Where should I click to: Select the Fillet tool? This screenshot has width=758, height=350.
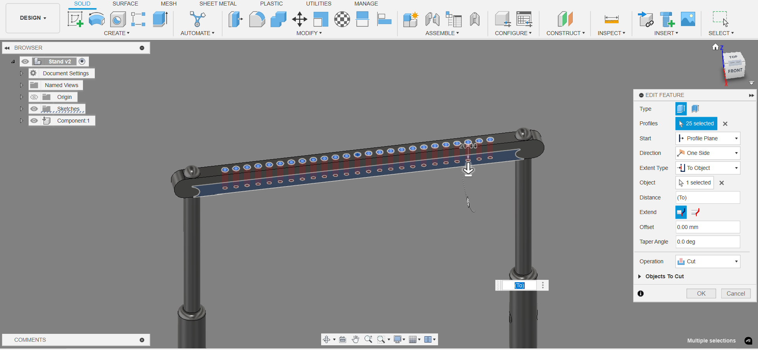257,19
